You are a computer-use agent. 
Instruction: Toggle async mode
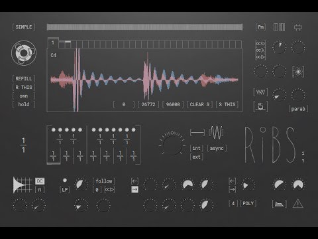click(217, 148)
